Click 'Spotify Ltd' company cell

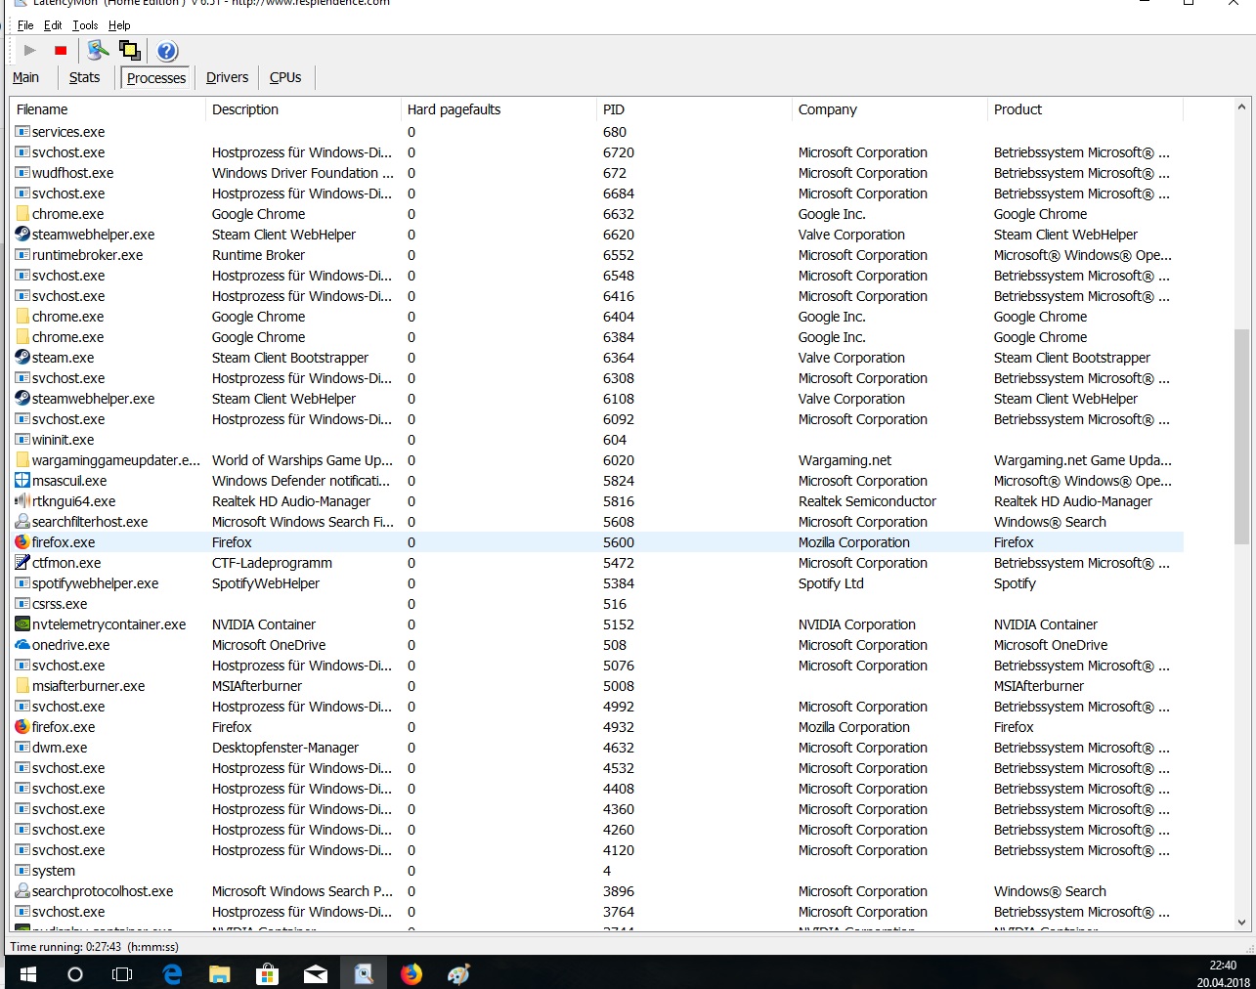(x=831, y=583)
